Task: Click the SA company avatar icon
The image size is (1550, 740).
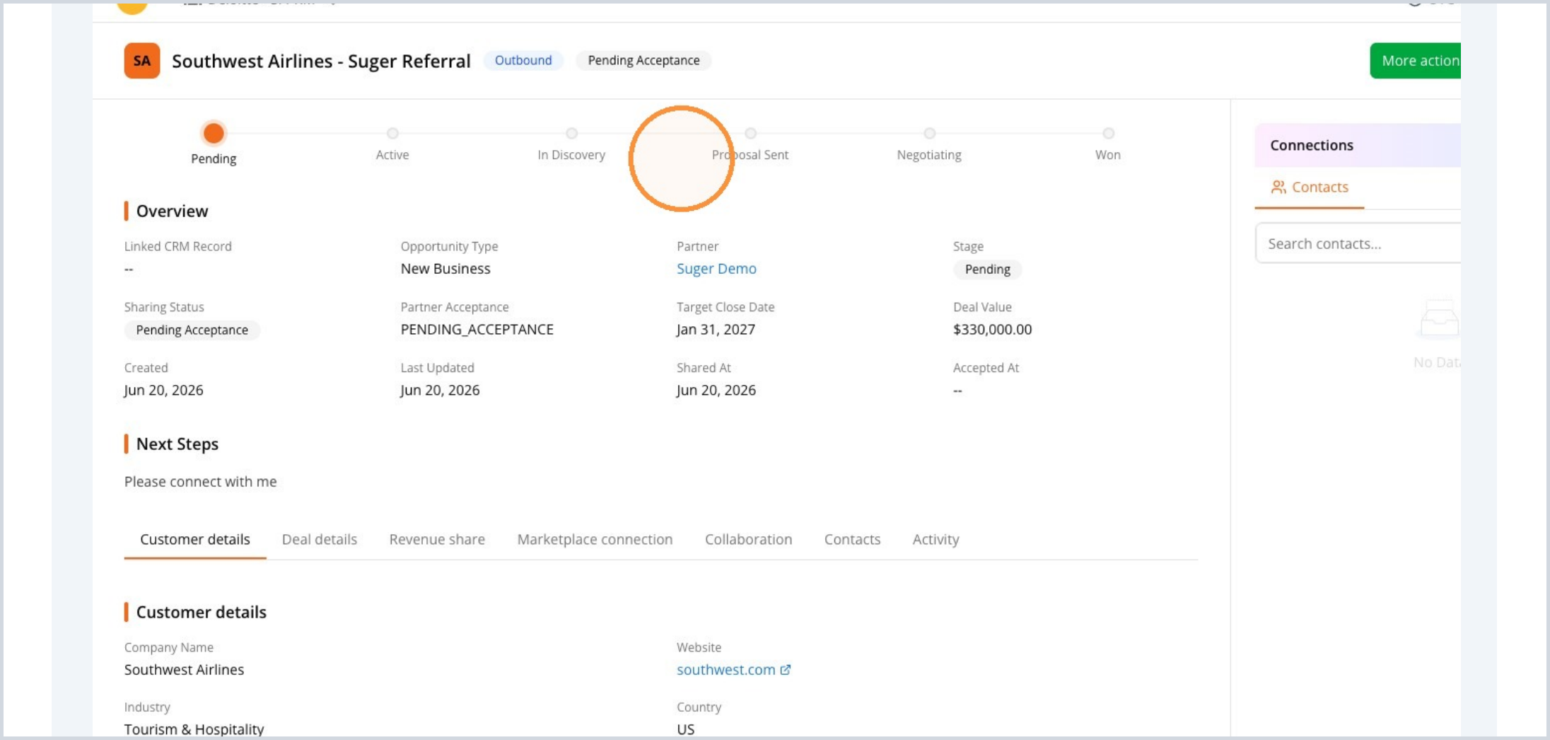Action: coord(142,61)
